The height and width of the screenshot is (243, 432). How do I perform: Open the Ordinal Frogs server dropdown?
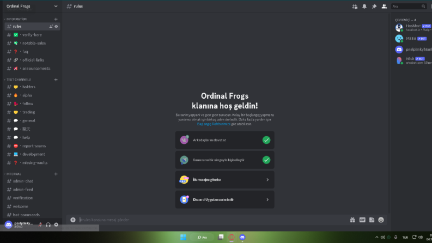click(x=32, y=6)
